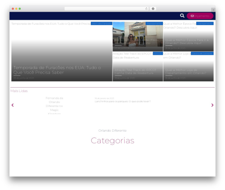Select the Centro de Compras tag
225x190 pixels.
click(202, 53)
